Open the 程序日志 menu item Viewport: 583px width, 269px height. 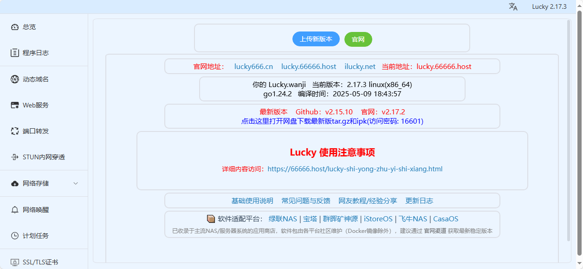(x=44, y=53)
